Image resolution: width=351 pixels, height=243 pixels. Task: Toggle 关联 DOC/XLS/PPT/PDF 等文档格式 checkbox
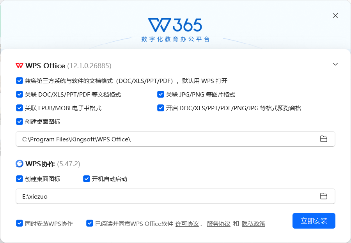(x=19, y=94)
